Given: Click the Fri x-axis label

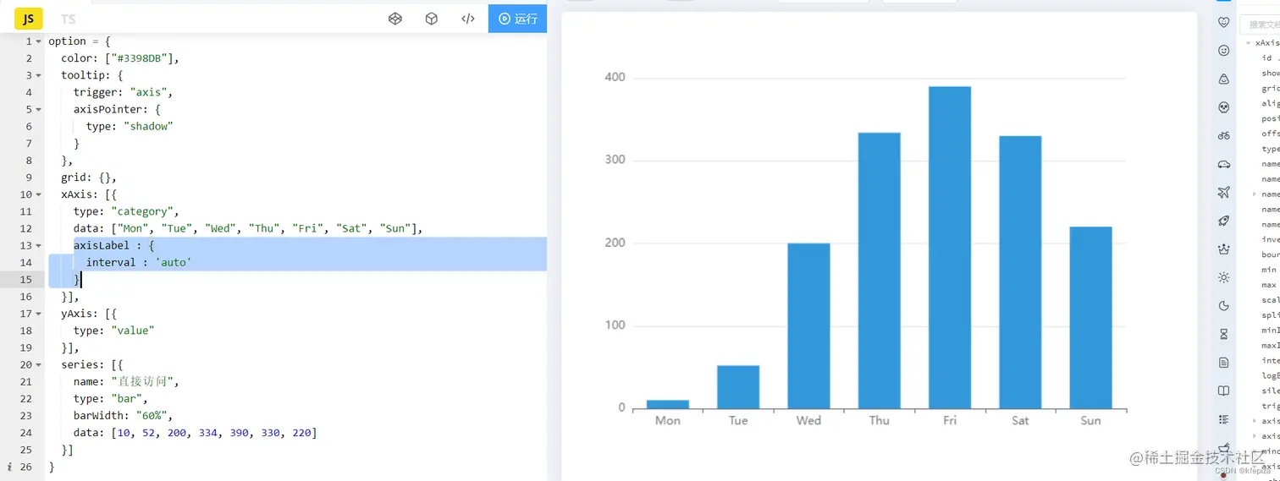Looking at the screenshot, I should click(x=950, y=420).
